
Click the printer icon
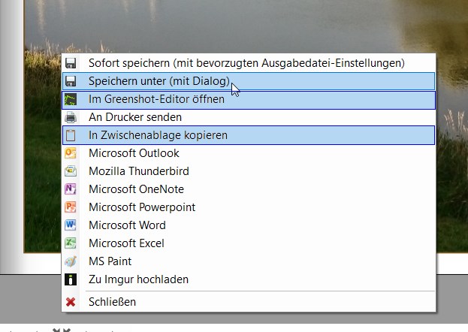[x=71, y=117]
